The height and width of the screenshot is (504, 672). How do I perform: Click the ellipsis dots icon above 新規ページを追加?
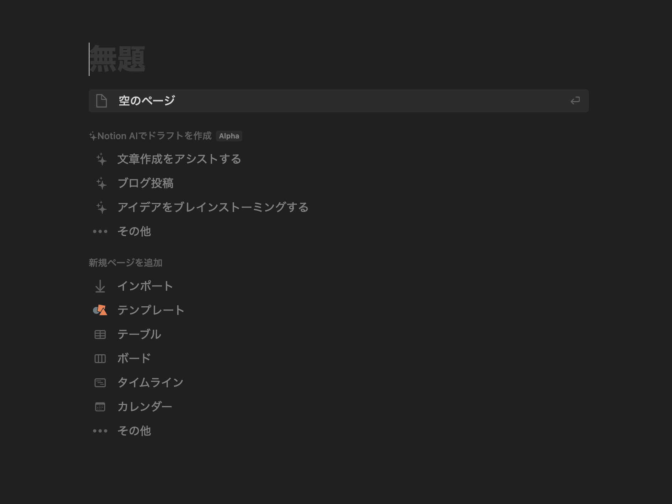(100, 231)
